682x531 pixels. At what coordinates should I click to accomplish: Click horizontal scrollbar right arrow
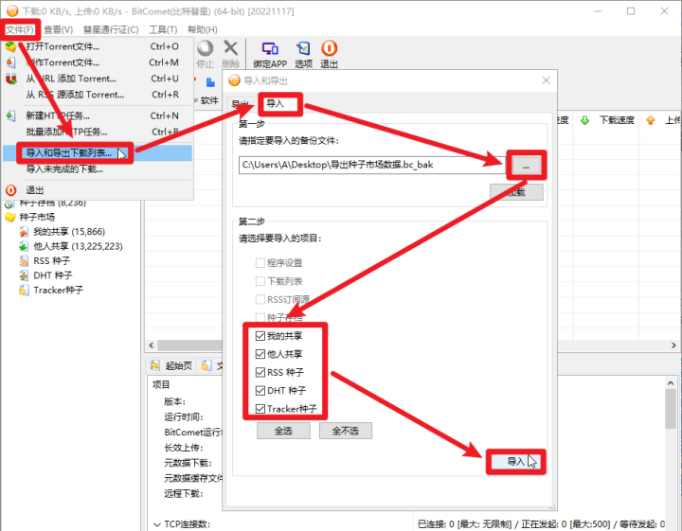[673, 345]
